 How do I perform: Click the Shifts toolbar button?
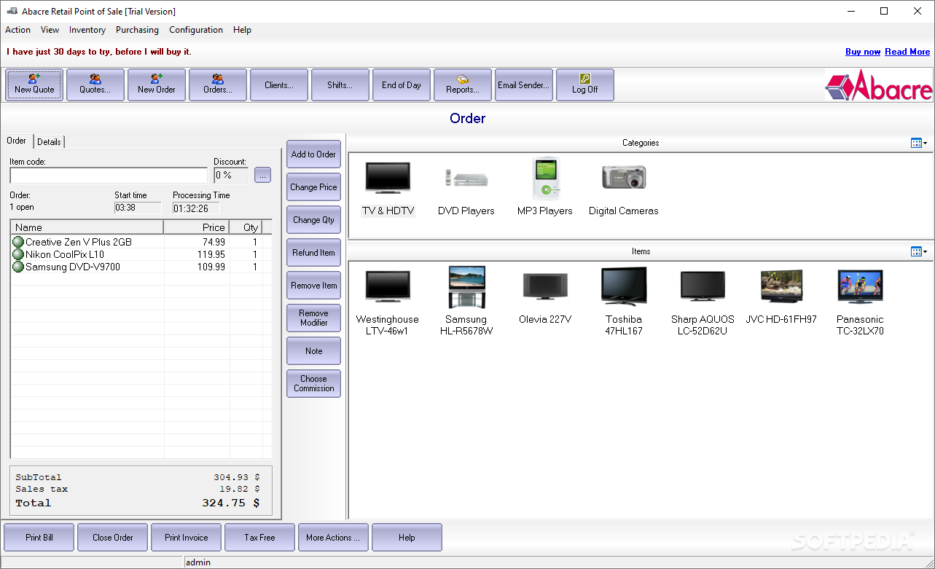(340, 85)
